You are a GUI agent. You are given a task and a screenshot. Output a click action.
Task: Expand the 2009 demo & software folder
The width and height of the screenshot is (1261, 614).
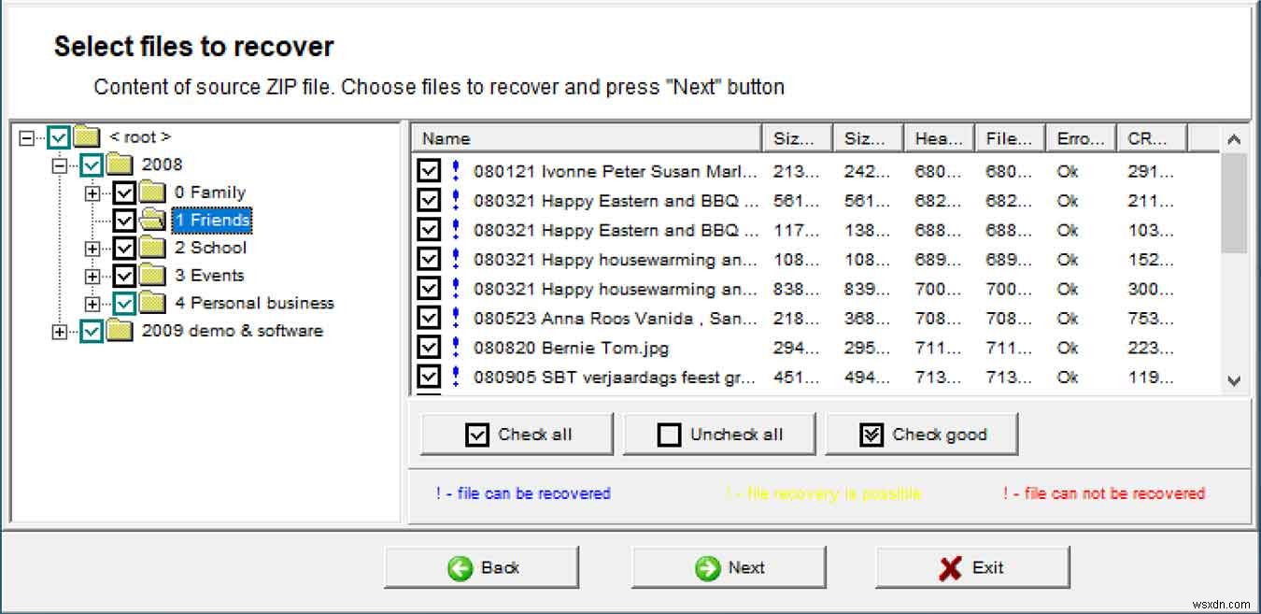point(58,331)
